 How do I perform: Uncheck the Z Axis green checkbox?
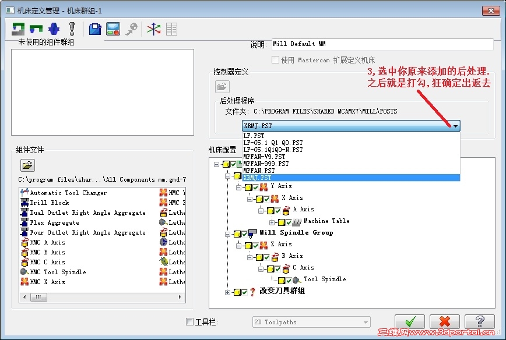(255, 246)
